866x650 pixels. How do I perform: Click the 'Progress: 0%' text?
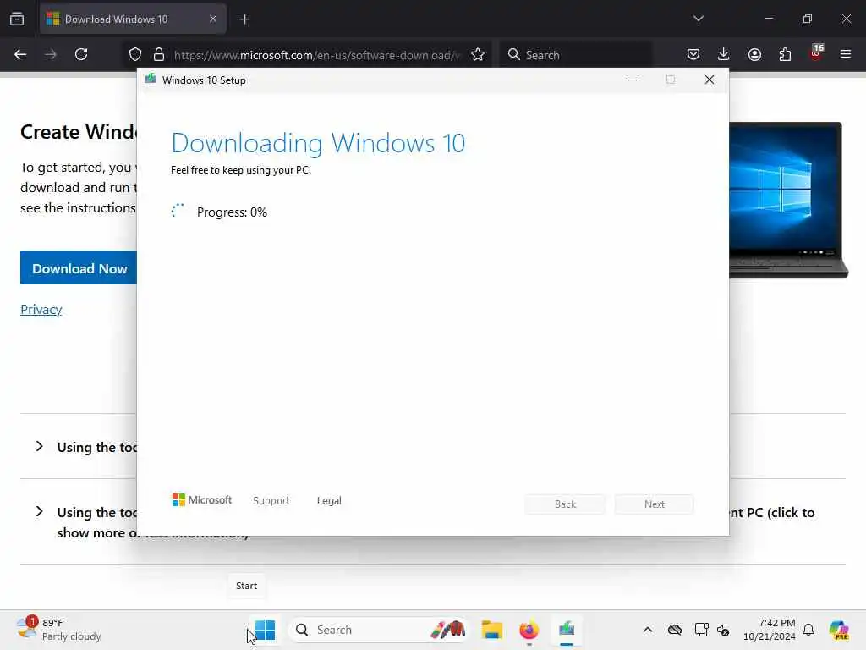232,212
